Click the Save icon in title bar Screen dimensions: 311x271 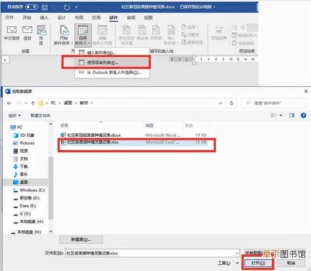pos(45,7)
